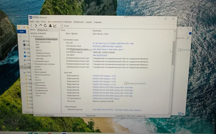Go back using Explorer window's left arrow

[21, 36]
